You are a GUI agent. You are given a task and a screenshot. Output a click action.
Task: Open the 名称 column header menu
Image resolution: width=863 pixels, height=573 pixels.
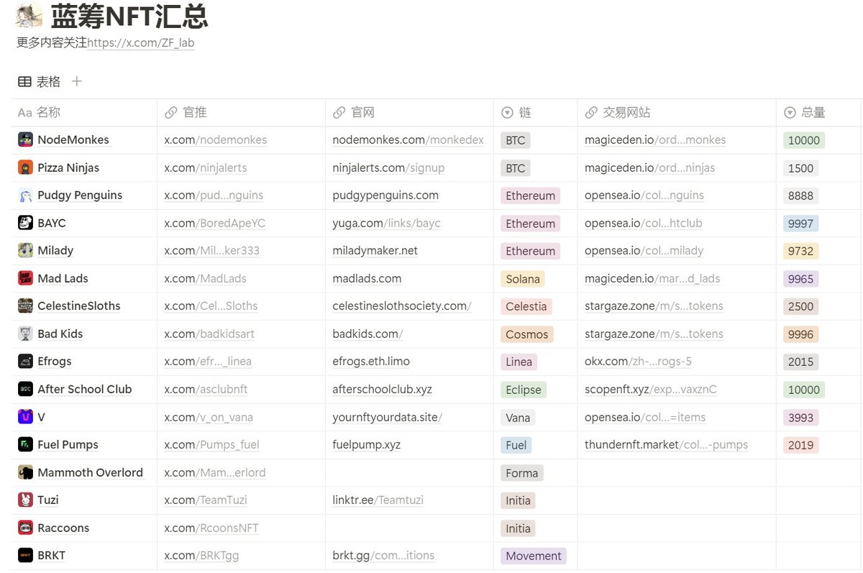(x=84, y=112)
